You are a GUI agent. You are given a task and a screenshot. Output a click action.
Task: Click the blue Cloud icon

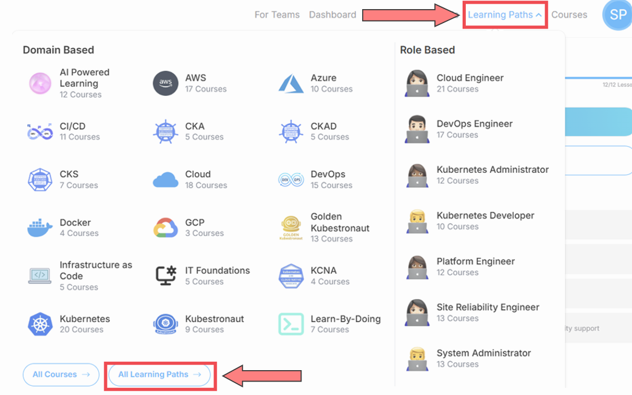[x=165, y=180]
